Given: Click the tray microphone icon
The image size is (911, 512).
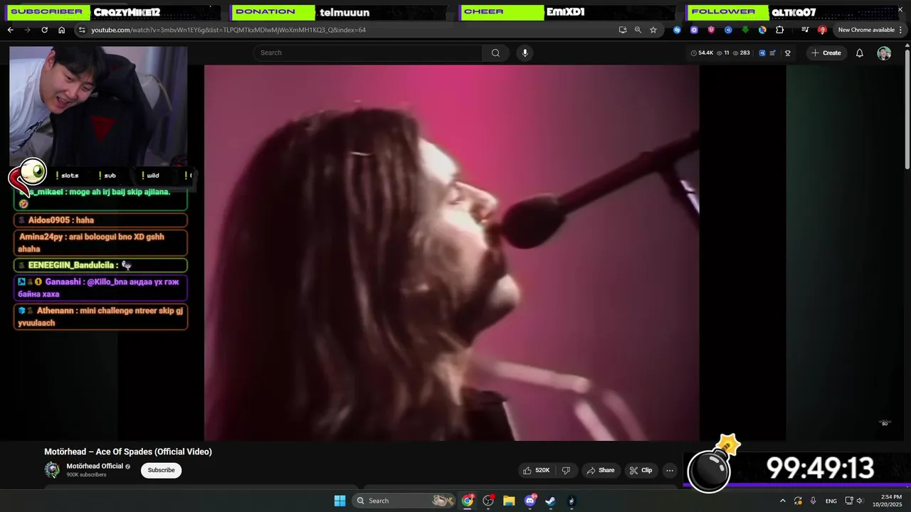Looking at the screenshot, I should point(813,501).
